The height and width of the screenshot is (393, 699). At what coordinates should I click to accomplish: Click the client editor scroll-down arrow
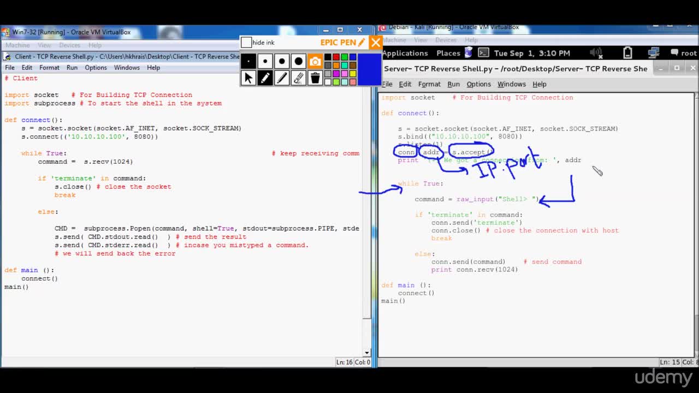[367, 353]
